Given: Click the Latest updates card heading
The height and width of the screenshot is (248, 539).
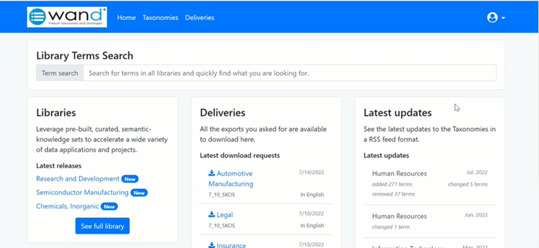Looking at the screenshot, I should (x=398, y=113).
